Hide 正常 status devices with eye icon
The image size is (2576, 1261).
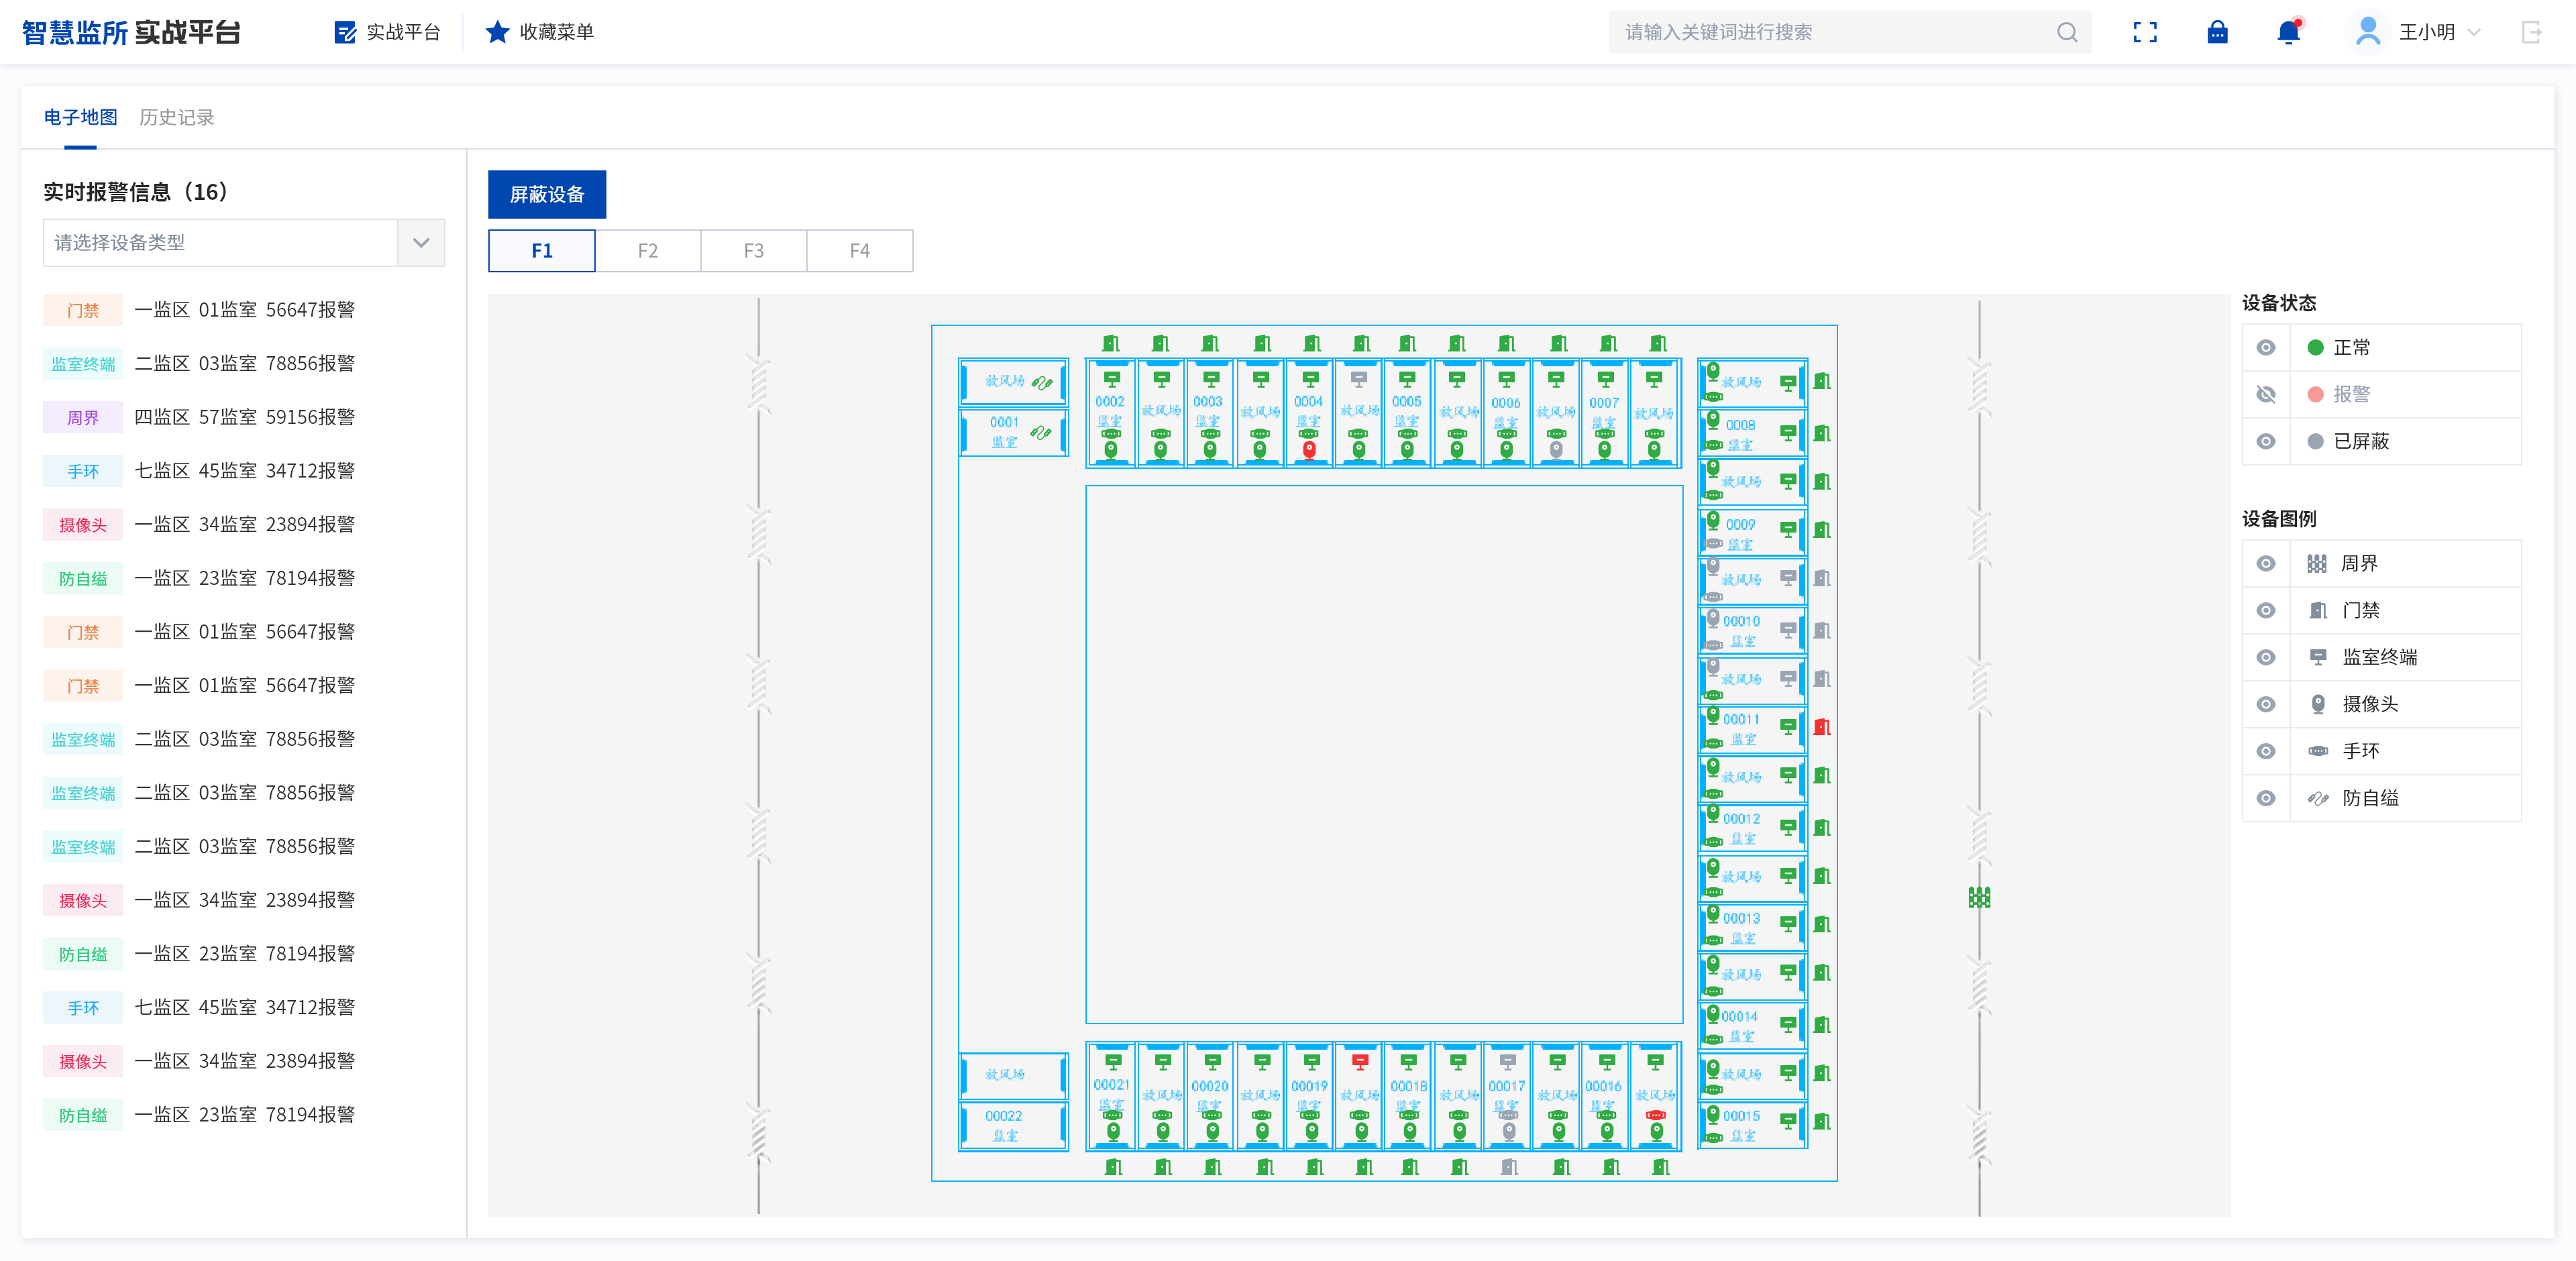tap(2266, 347)
